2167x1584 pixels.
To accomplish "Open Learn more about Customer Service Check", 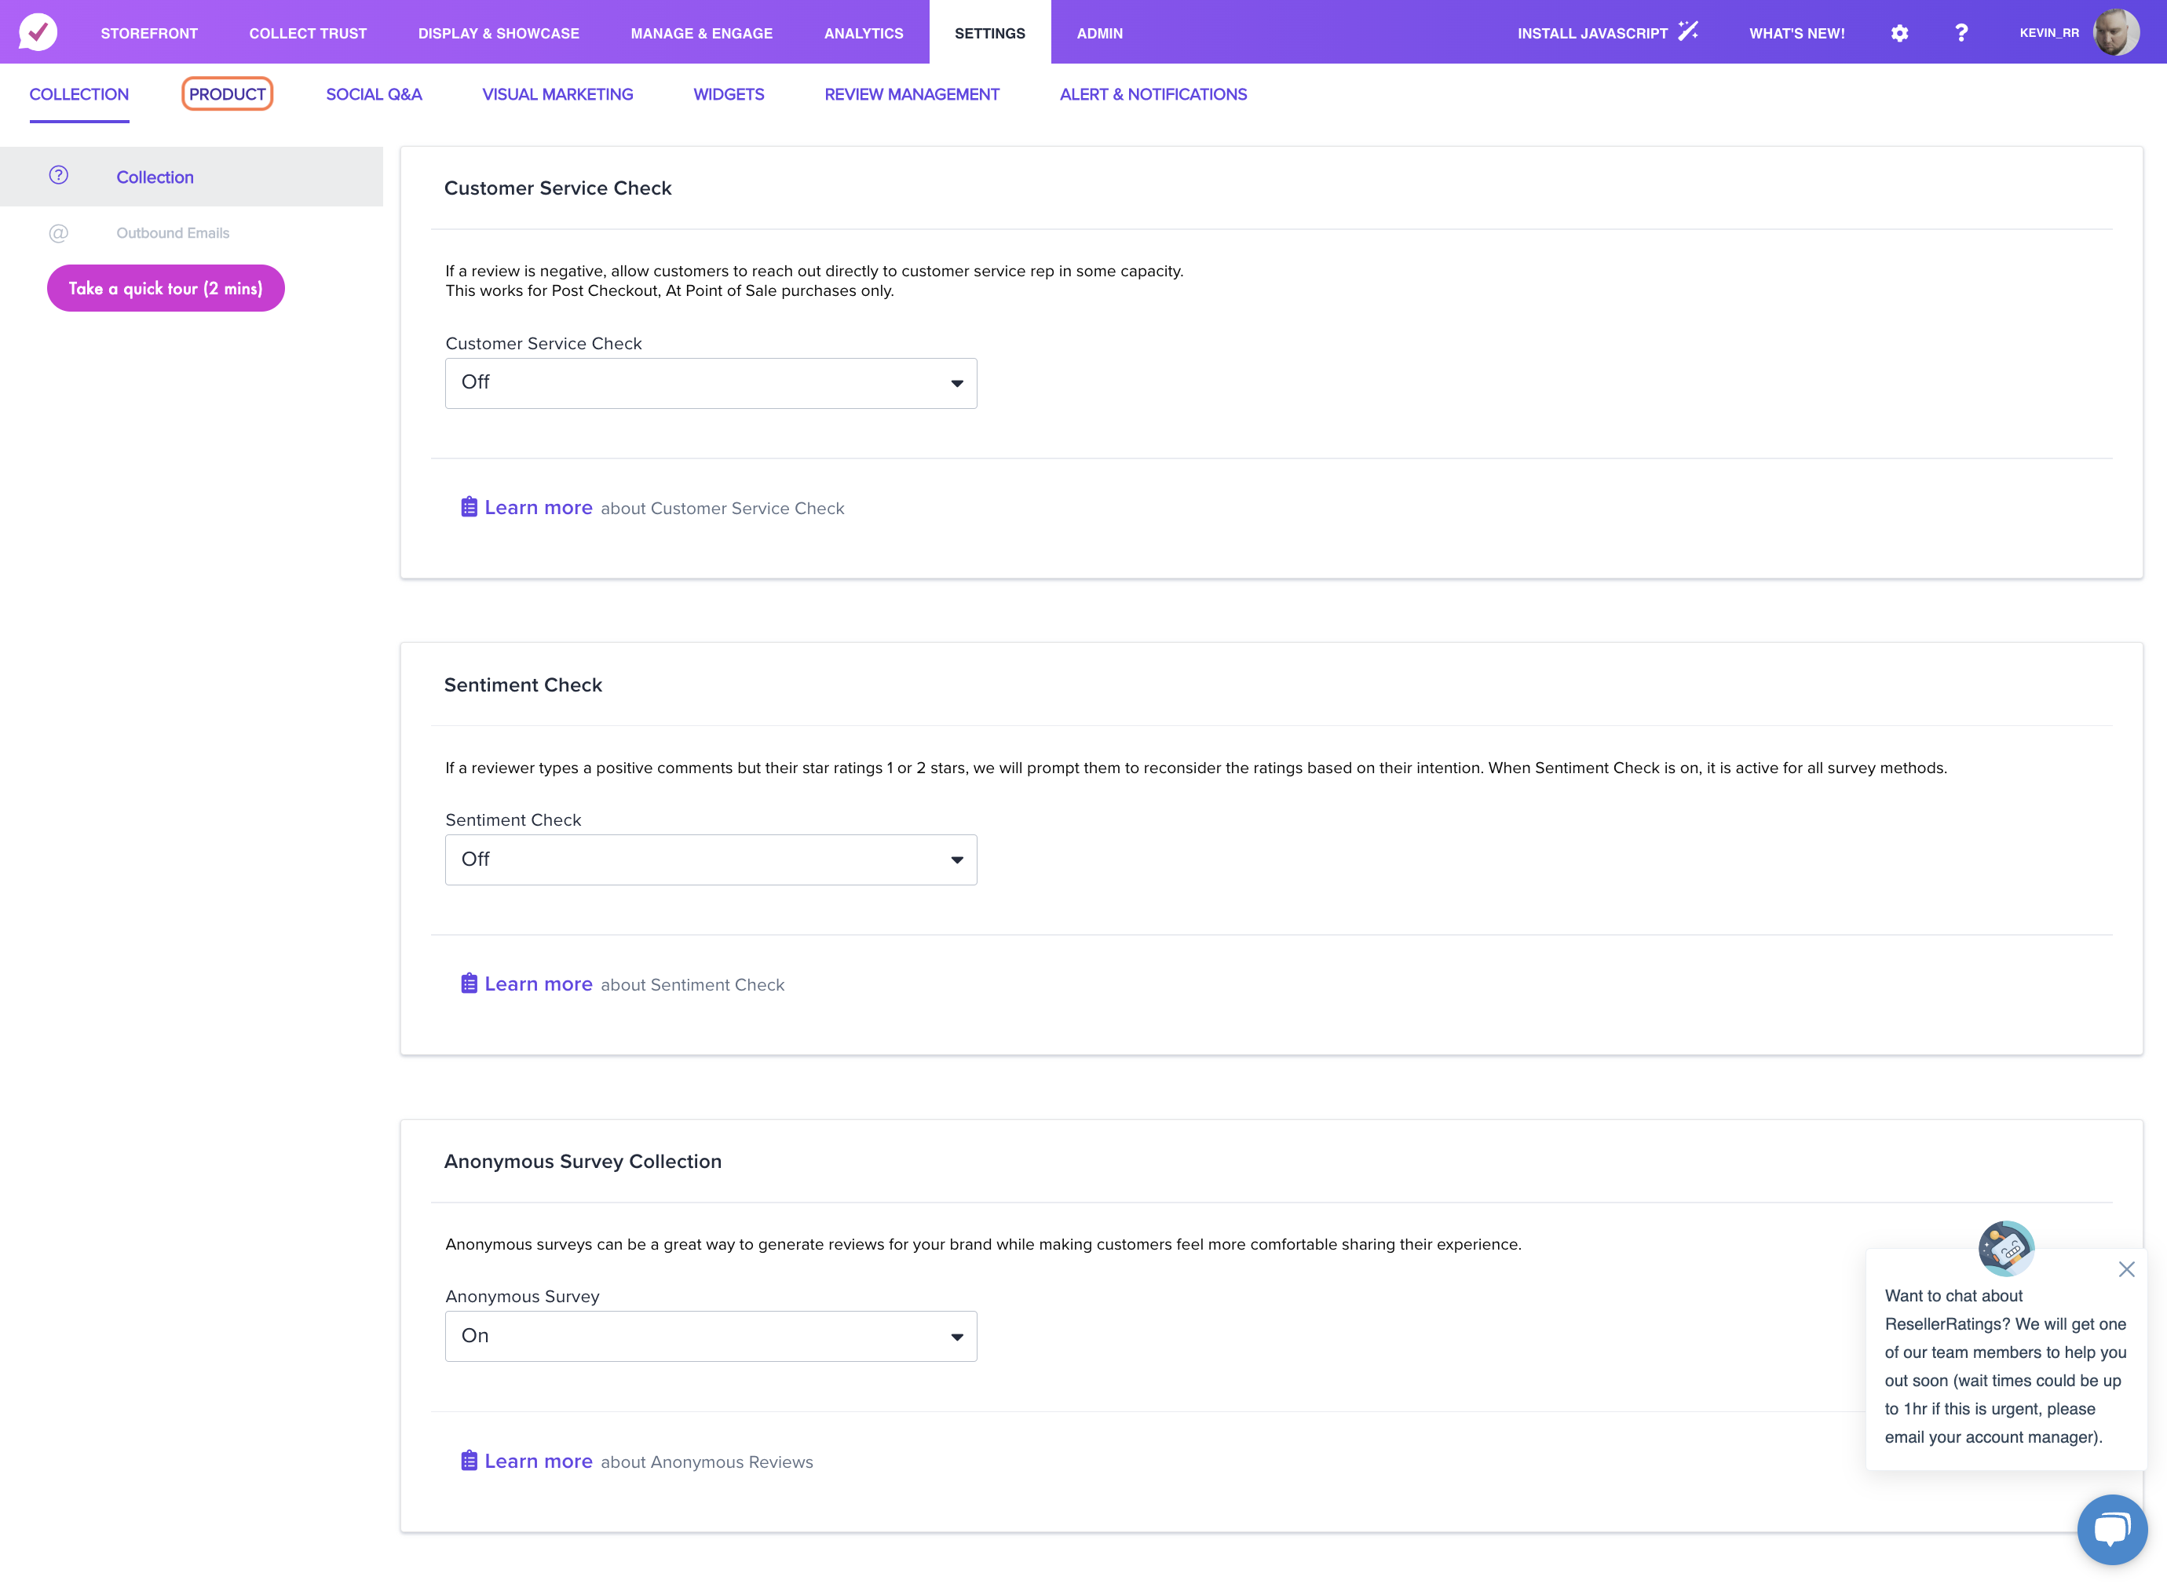I will click(538, 507).
